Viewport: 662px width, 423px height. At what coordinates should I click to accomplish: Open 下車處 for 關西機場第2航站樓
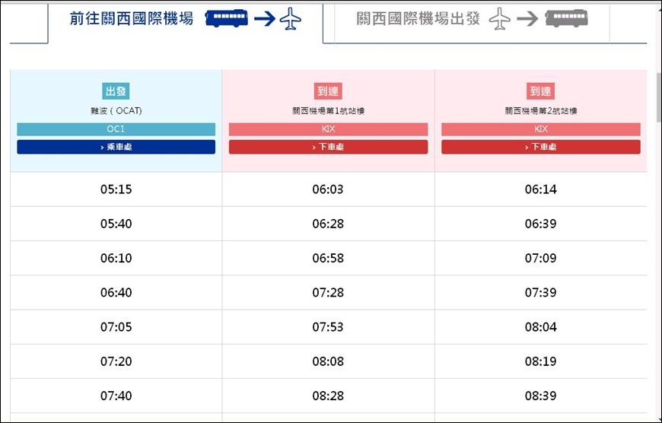coord(541,147)
